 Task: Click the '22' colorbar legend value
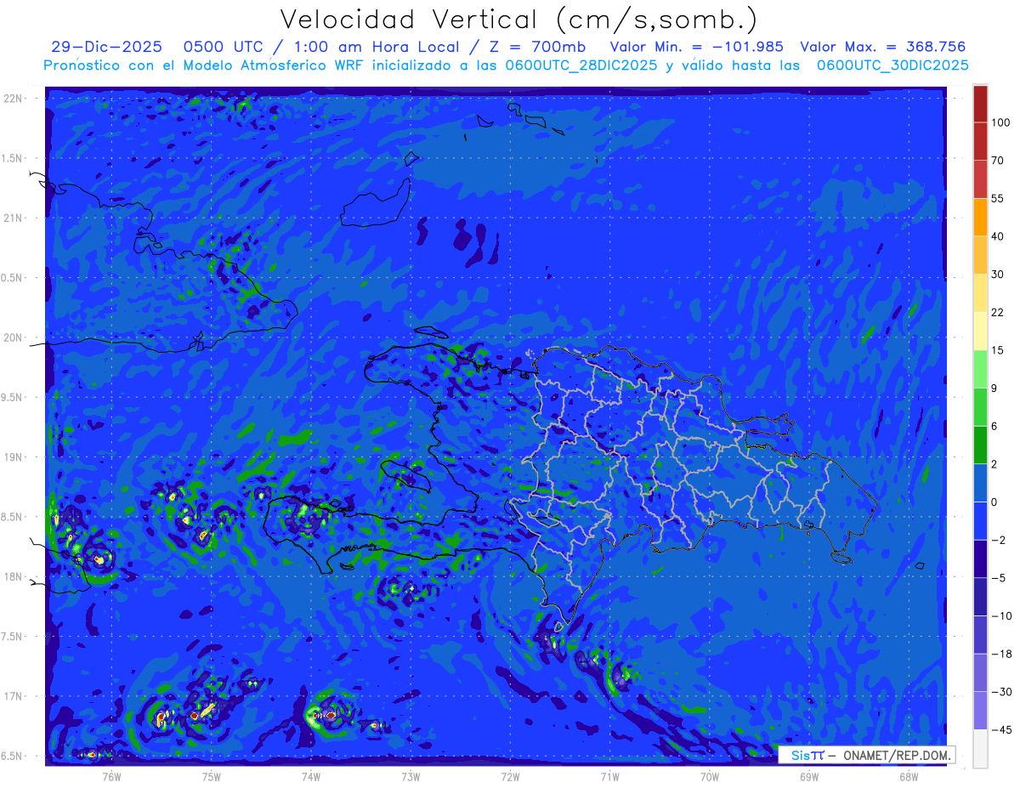998,312
